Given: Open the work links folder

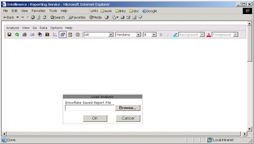Looking at the screenshot, I should coord(106,11).
